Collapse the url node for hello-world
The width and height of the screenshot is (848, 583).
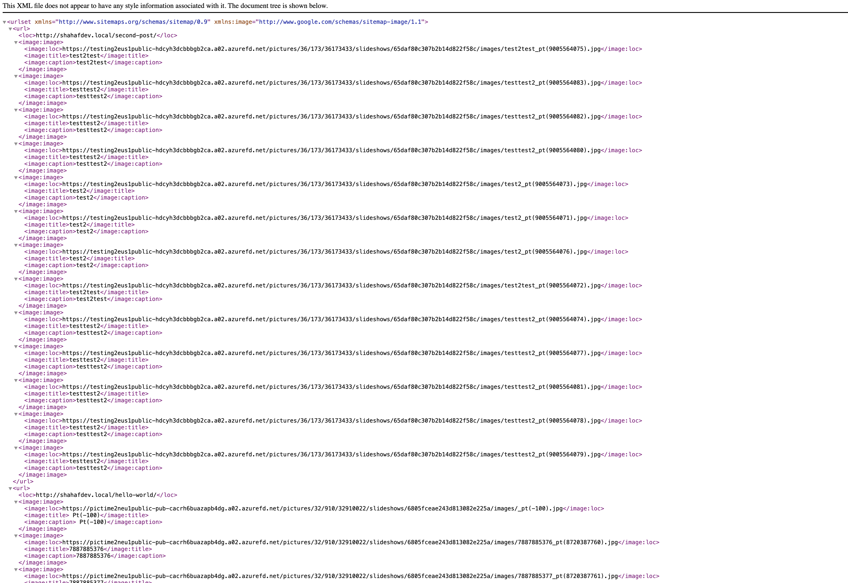[10, 488]
